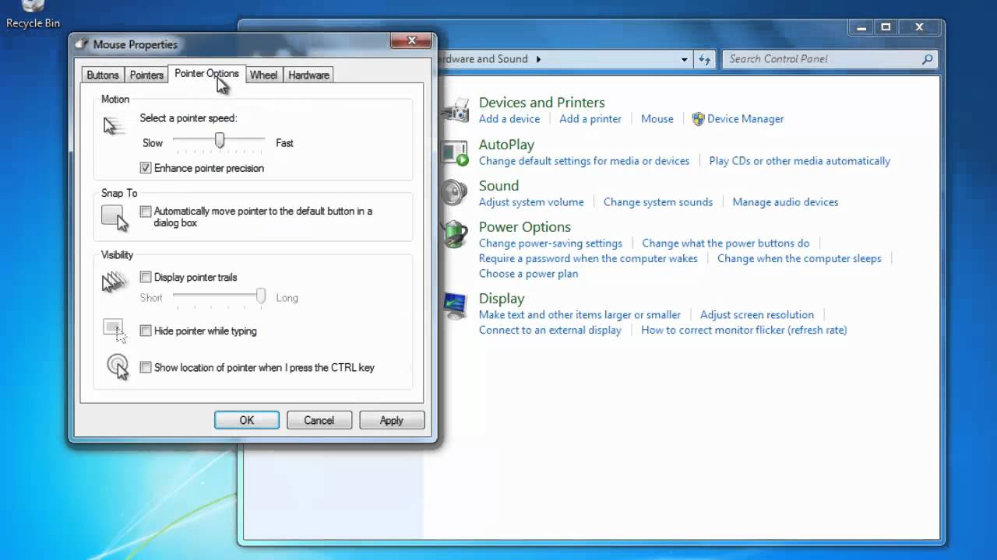
Task: Click OK in Mouse Properties
Action: tap(247, 420)
